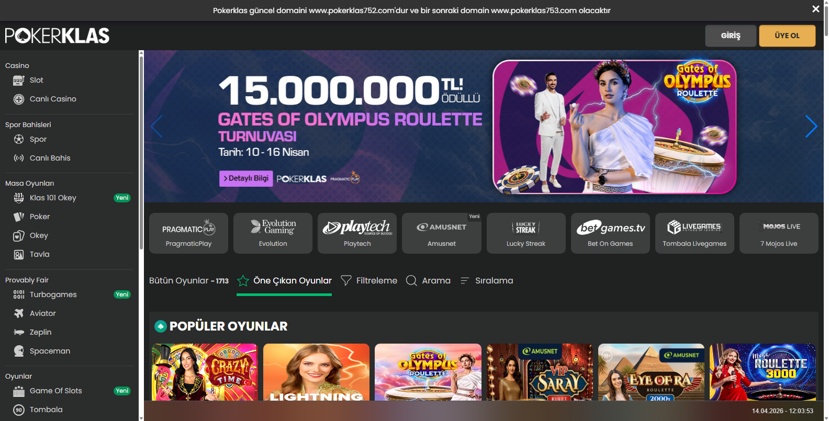The width and height of the screenshot is (829, 421).
Task: Click the Klas 101 Okey icon
Action: click(x=19, y=198)
